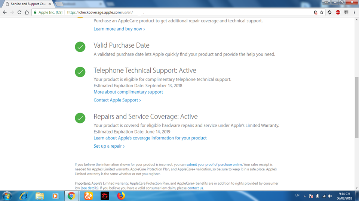359x201 pixels.
Task: Open submit your proof of purchase online
Action: [214, 164]
